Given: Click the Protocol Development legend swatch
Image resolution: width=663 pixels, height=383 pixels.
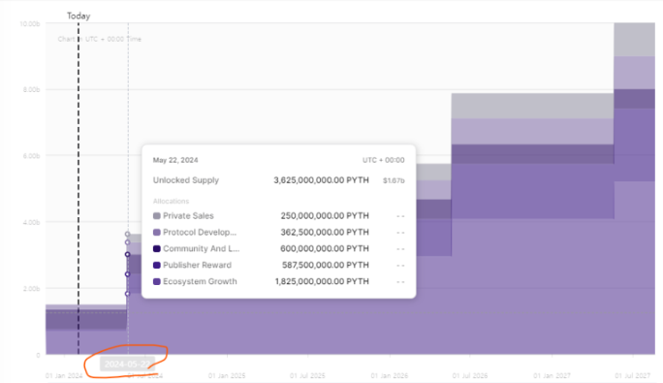Looking at the screenshot, I should [156, 233].
